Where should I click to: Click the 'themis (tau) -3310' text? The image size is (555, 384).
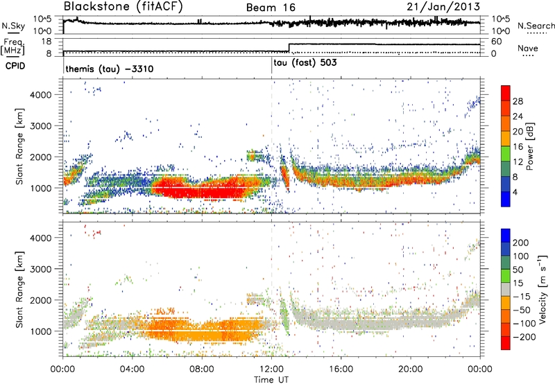point(110,69)
